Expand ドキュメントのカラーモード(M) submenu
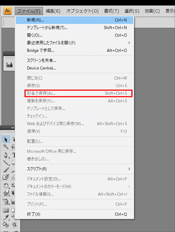This screenshot has width=175, height=232. pos(74,187)
